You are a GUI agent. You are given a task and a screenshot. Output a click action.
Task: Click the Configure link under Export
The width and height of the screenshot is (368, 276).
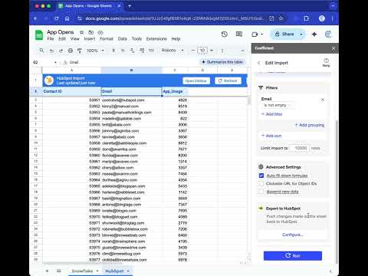[293, 235]
